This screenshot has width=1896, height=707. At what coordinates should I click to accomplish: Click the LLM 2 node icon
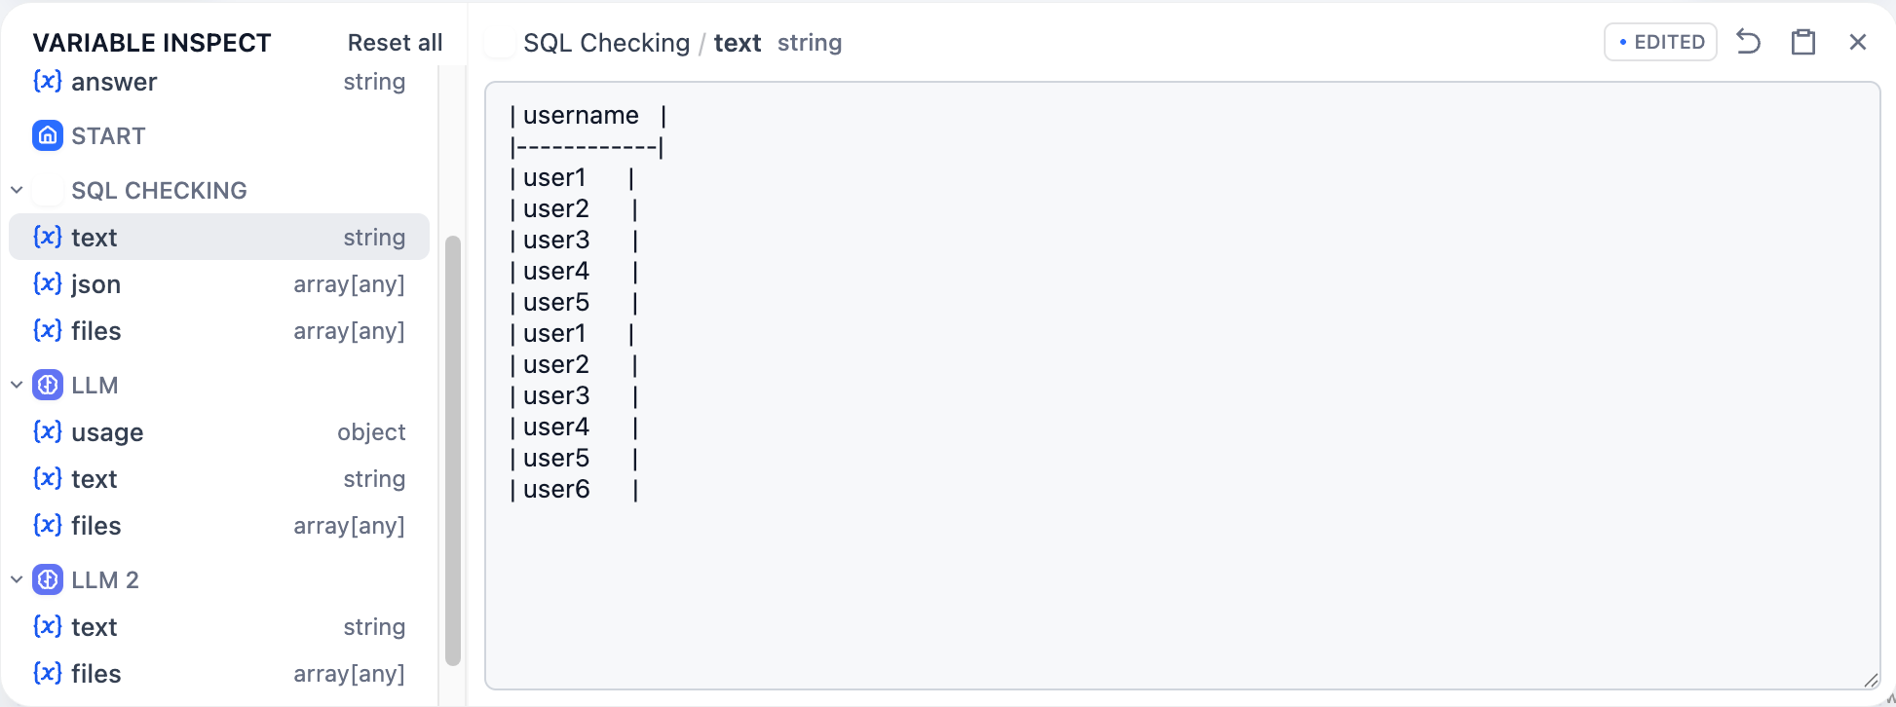tap(48, 579)
